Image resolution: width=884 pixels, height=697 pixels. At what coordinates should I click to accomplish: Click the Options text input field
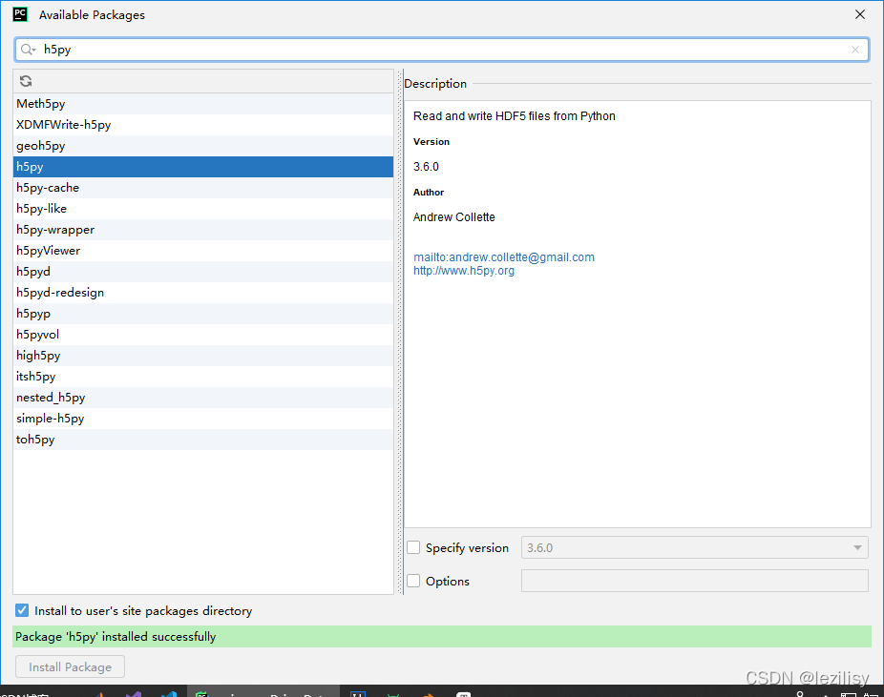coord(695,581)
